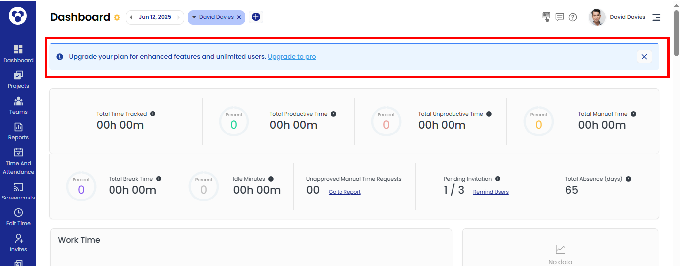Screen dimensions: 680x266
Task: Click the blue plus filter button
Action: tap(256, 17)
